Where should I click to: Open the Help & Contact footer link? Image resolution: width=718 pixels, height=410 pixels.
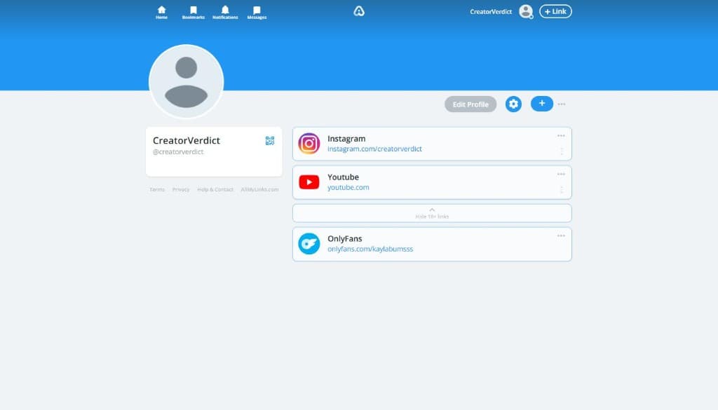215,189
